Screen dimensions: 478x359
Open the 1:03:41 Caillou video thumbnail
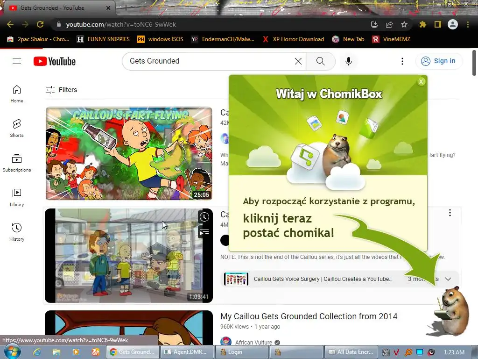129,256
